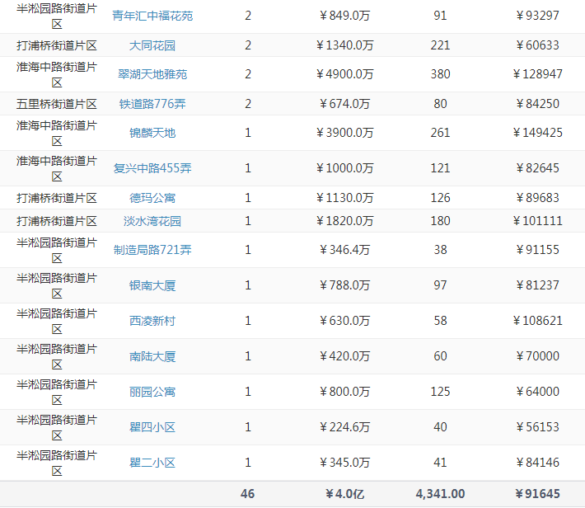
Task: Click the 翠湖天地雅苑 link
Action: (x=152, y=74)
